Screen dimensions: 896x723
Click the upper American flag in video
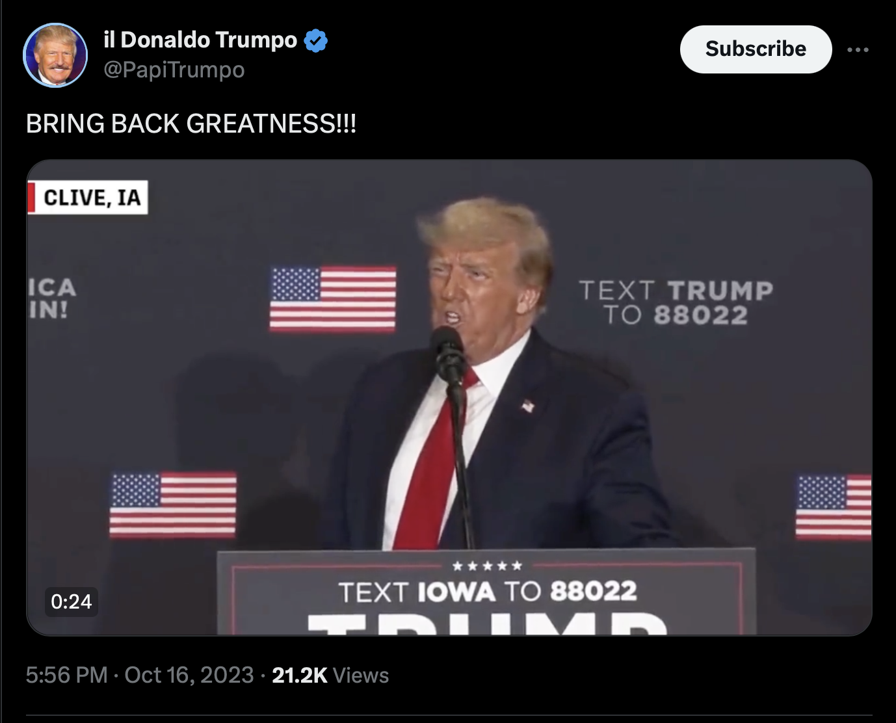point(333,299)
